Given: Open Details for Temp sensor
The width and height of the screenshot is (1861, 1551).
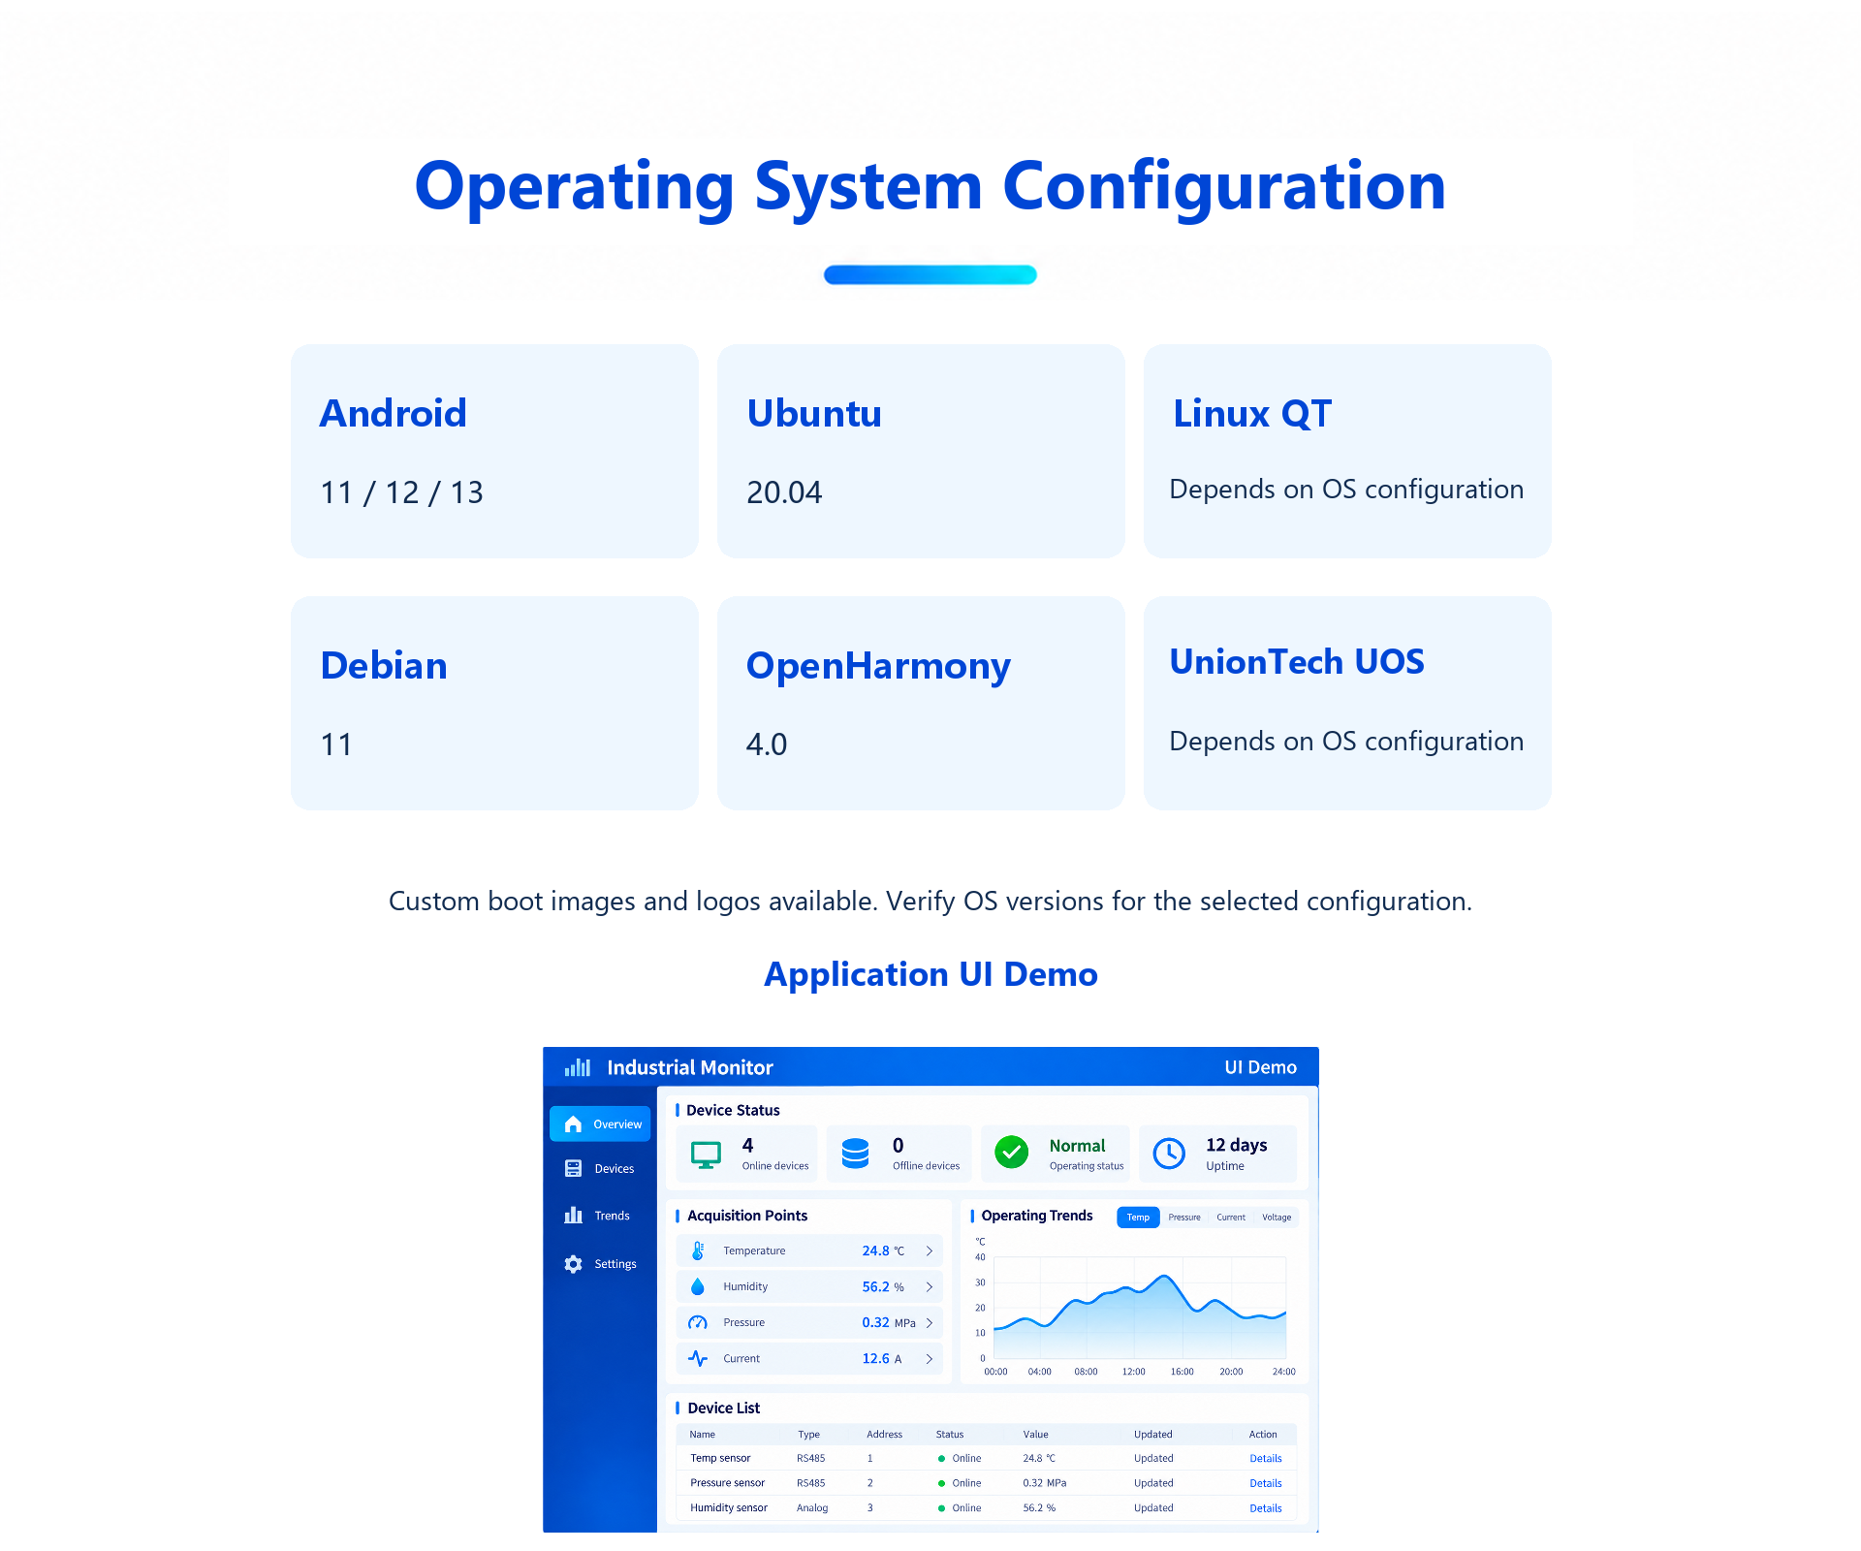Looking at the screenshot, I should point(1266,1458).
